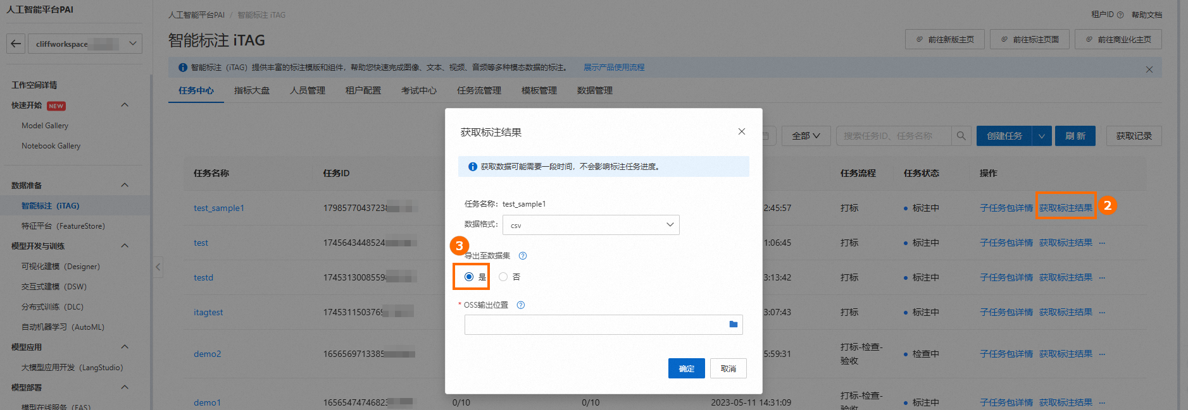1188x410 pixels.
Task: Switch to the 租户配置 tab
Action: tap(363, 90)
